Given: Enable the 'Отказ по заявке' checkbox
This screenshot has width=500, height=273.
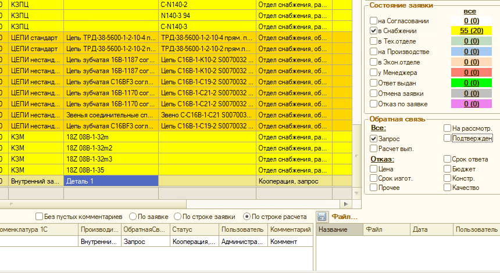Looking at the screenshot, I should pos(373,104).
